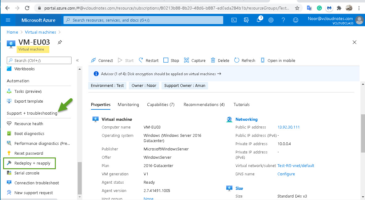Connect to VM-EU03
The width and height of the screenshot is (365, 200).
click(102, 60)
